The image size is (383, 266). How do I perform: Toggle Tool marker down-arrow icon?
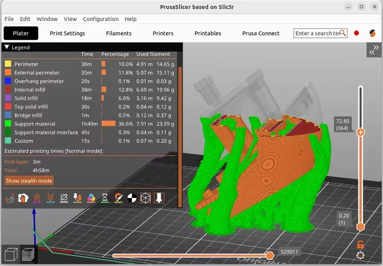159,198
